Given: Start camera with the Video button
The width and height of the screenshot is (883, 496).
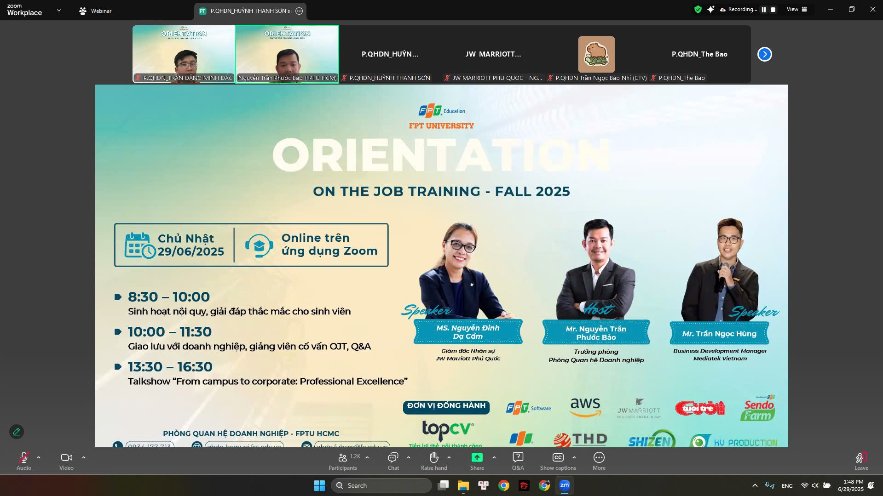Looking at the screenshot, I should 66,461.
